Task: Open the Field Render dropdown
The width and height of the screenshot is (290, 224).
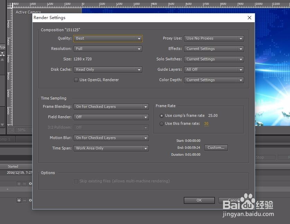Action: click(x=111, y=117)
